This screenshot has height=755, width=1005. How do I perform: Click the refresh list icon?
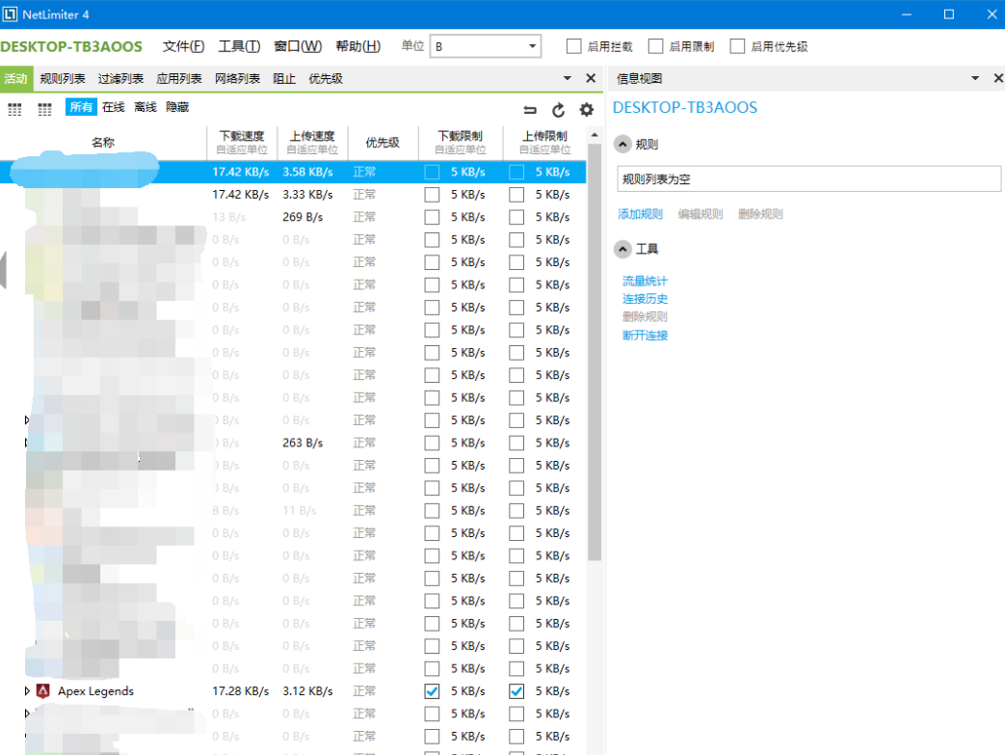tap(558, 110)
